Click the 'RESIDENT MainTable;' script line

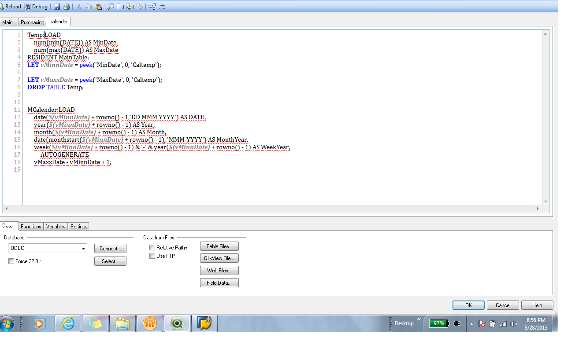[58, 57]
